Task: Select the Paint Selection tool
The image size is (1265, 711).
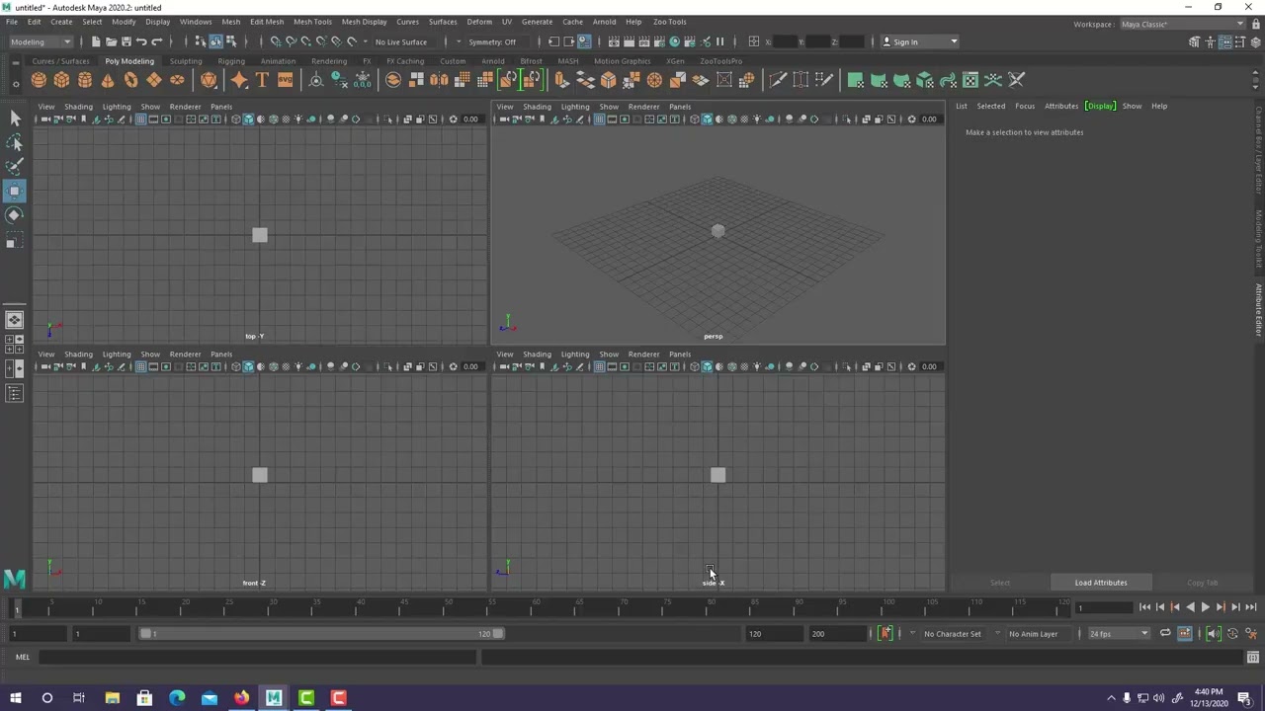Action: [x=15, y=167]
